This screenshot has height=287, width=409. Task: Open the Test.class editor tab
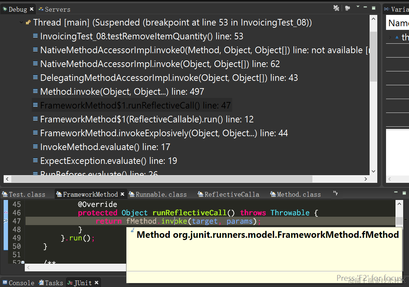(x=24, y=194)
